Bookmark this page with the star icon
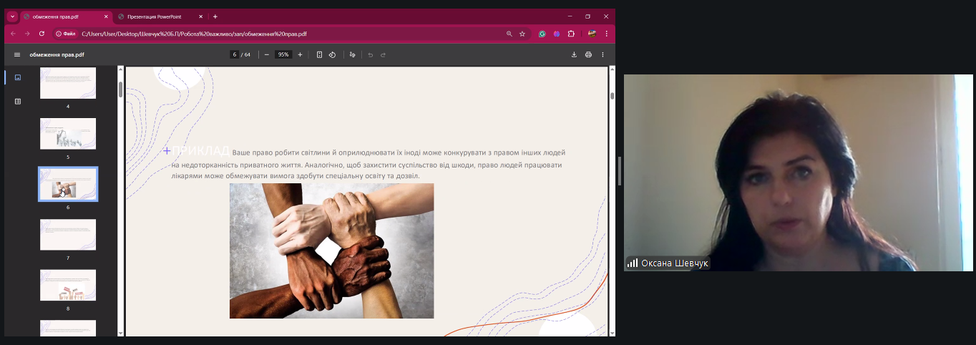This screenshot has height=345, width=976. tap(522, 34)
